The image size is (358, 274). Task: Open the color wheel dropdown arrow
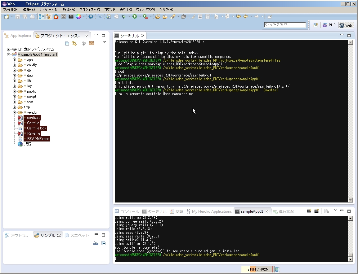84,16
